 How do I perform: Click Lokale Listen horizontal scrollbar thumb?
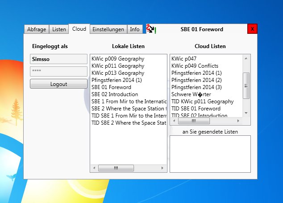pyautogui.click(x=116, y=168)
